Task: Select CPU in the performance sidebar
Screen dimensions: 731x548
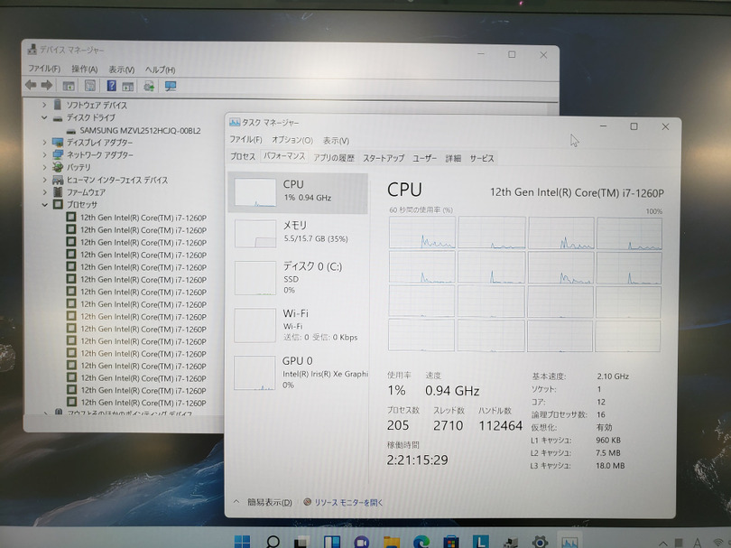Action: [x=298, y=192]
